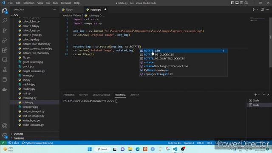Open the Help menu

[76, 3]
